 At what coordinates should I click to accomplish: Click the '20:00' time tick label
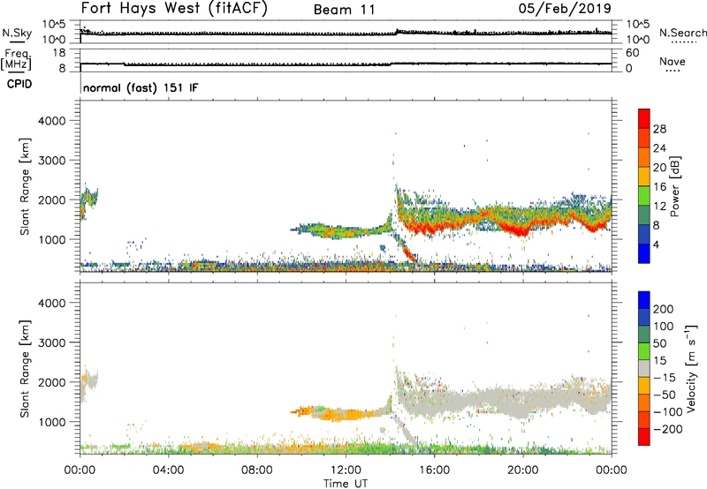522,470
